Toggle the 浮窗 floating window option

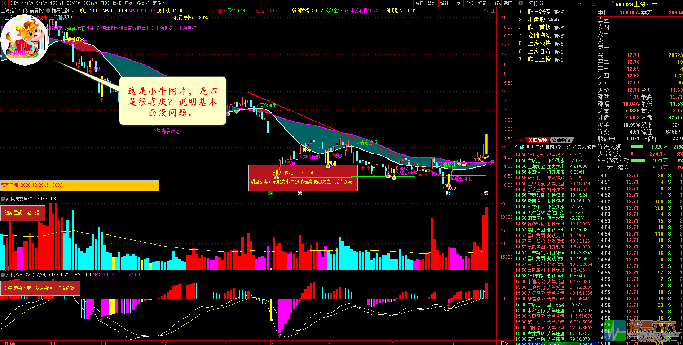pyautogui.click(x=571, y=147)
